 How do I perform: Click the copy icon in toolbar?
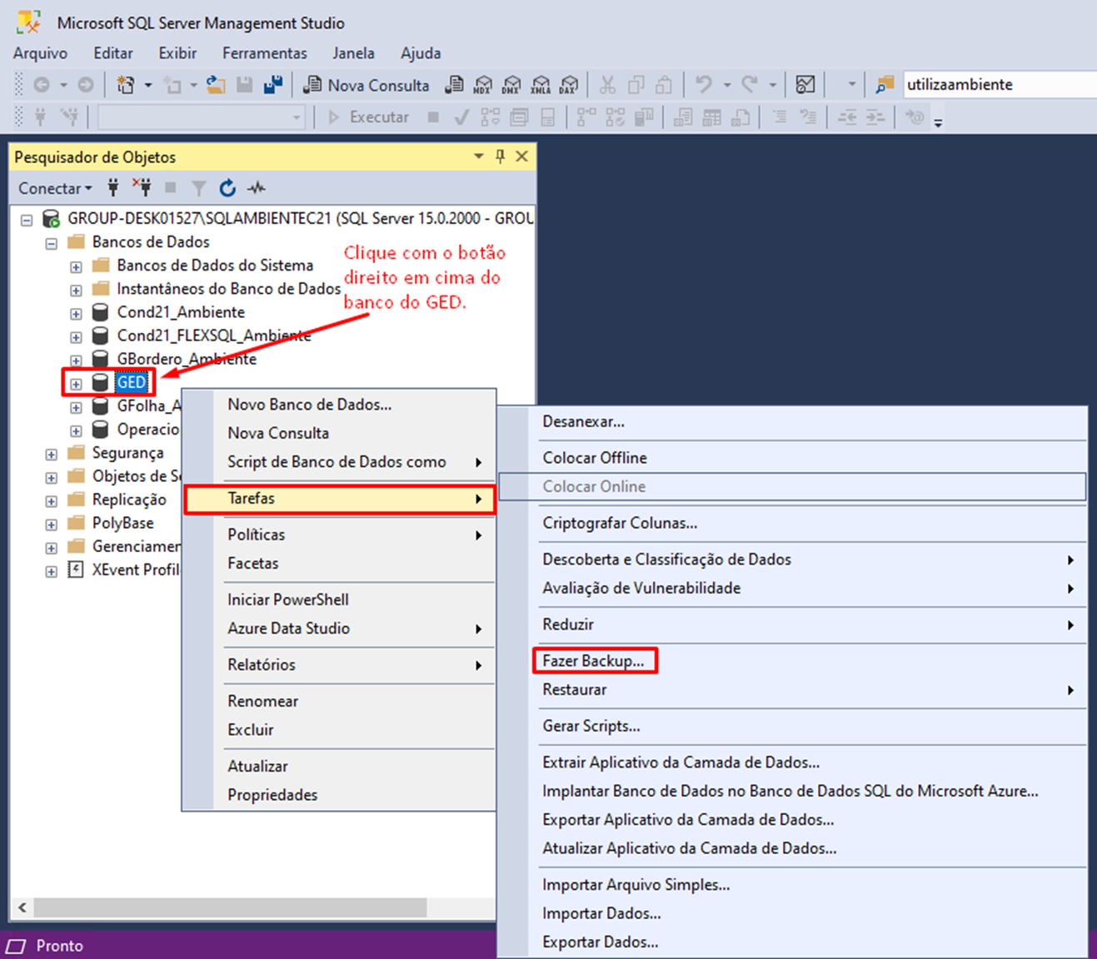(636, 85)
